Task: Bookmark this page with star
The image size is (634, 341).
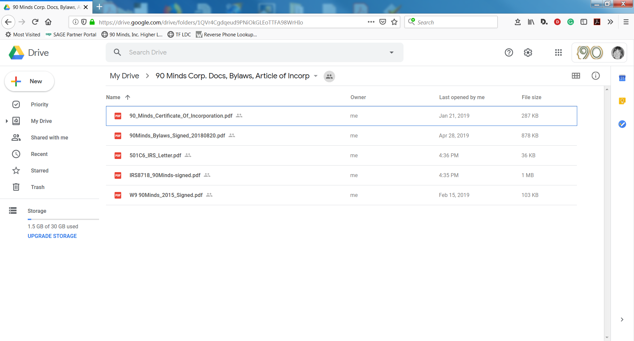Action: click(394, 22)
